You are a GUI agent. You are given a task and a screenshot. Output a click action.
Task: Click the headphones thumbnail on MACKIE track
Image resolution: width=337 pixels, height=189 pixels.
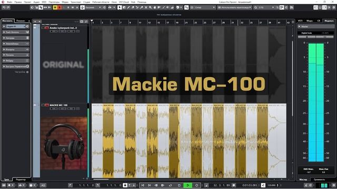[64, 143]
